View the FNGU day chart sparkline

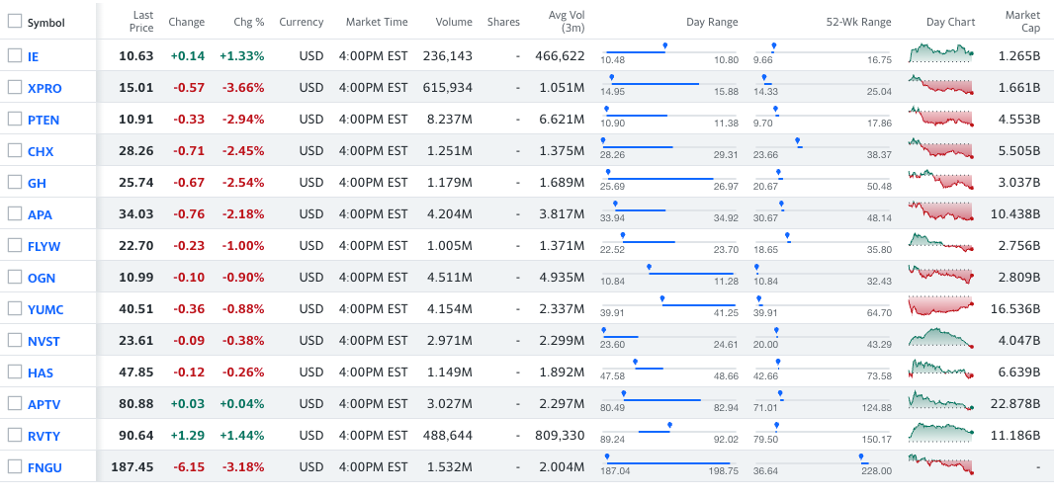pyautogui.click(x=940, y=463)
